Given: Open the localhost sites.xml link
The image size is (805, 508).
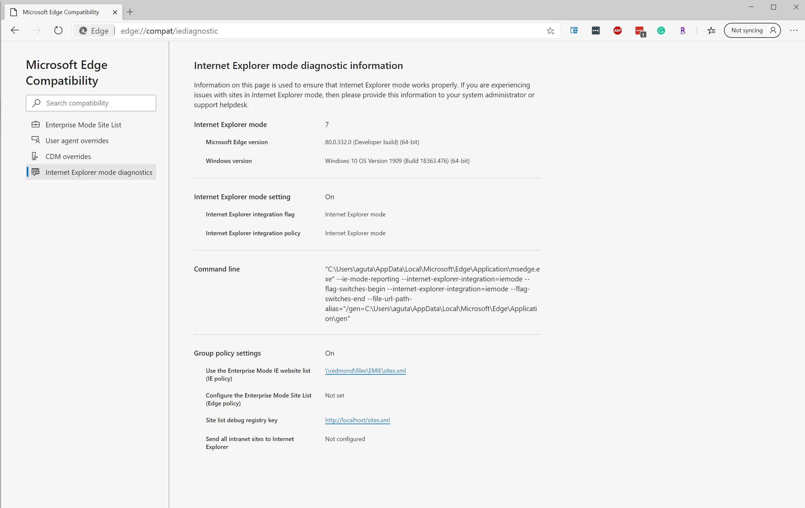Looking at the screenshot, I should click(357, 420).
